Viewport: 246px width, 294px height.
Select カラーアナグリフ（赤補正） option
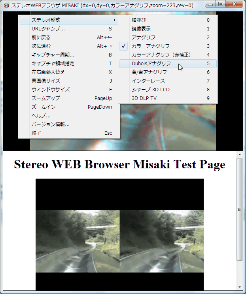[x=161, y=55]
